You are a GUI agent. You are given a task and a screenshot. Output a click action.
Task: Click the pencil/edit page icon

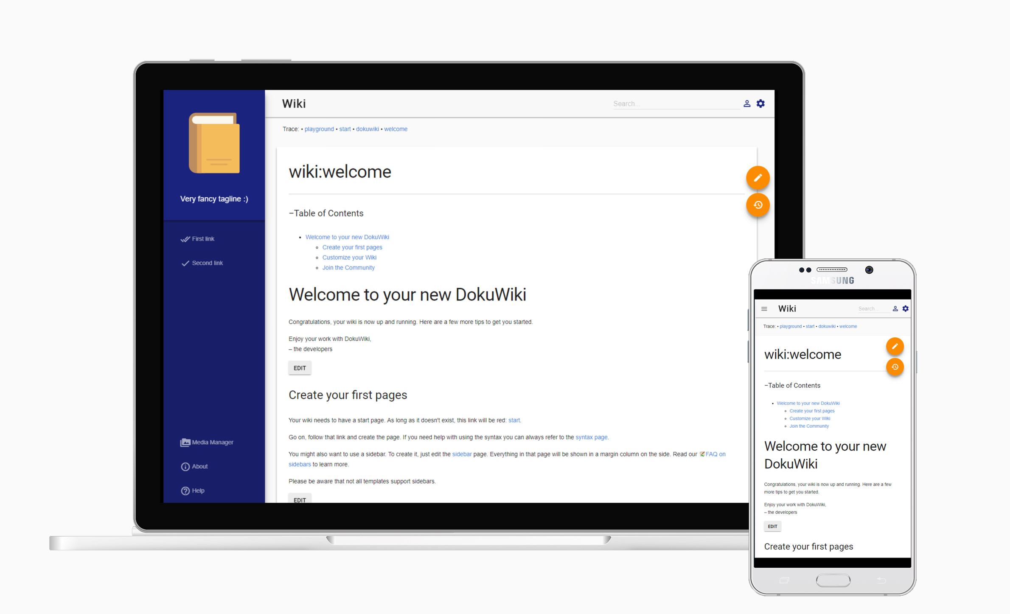point(757,178)
